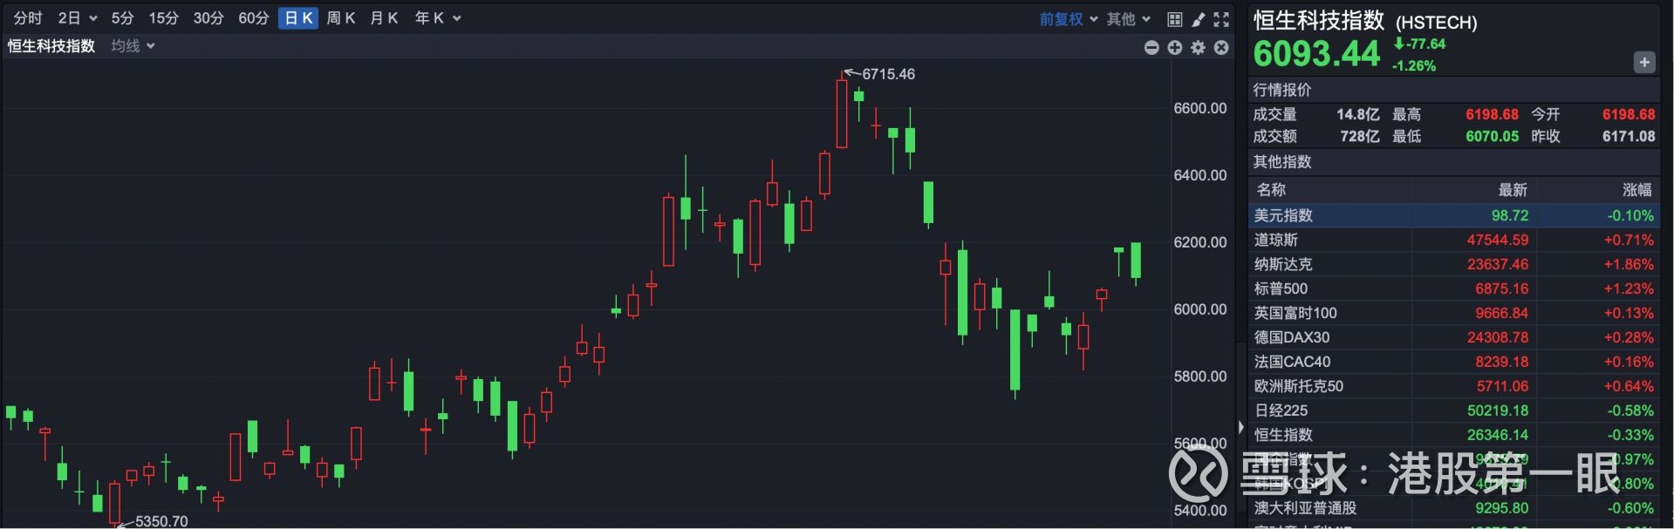Open chart settings gear
The width and height of the screenshot is (1674, 529).
point(1199,48)
